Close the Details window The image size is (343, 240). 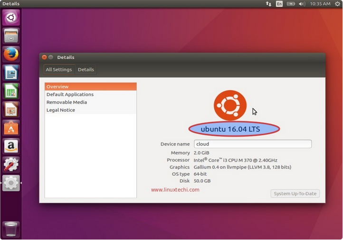tap(44, 57)
